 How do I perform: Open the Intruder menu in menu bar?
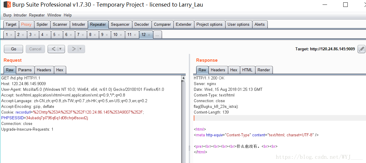pyautogui.click(x=20, y=15)
